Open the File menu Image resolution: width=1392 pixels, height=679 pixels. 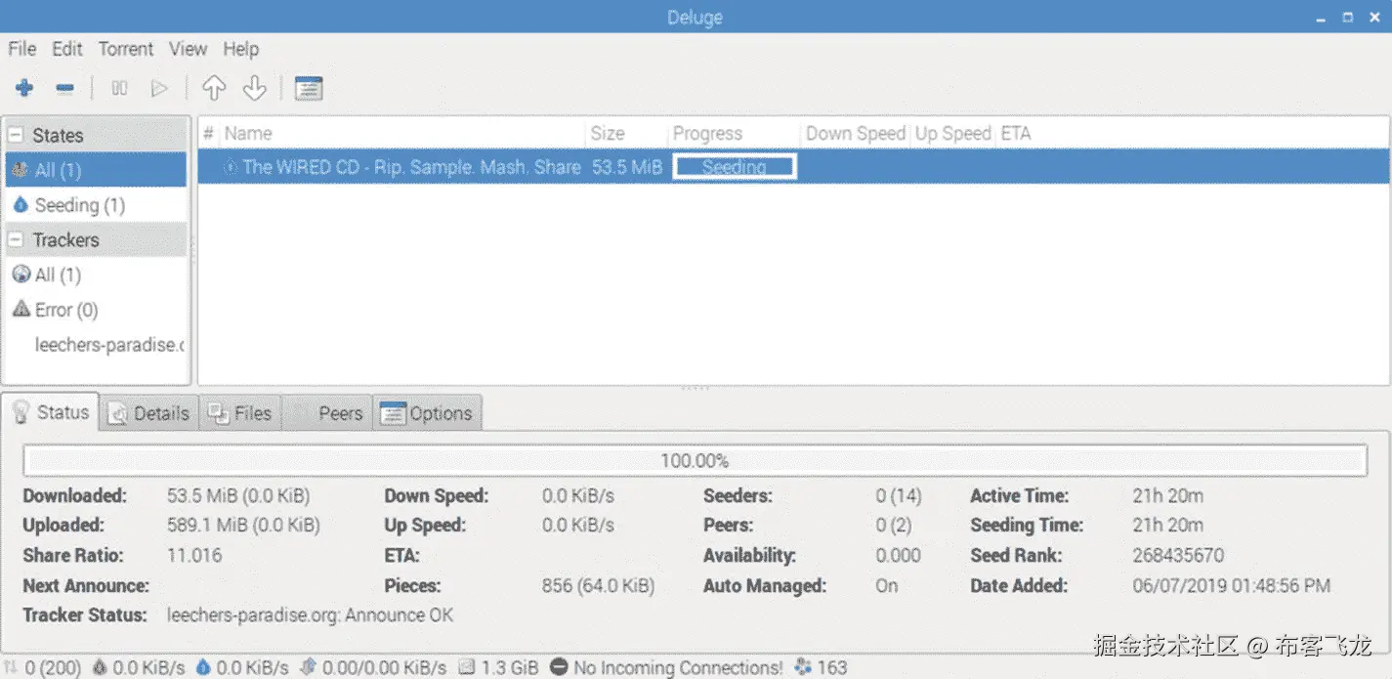tap(21, 49)
